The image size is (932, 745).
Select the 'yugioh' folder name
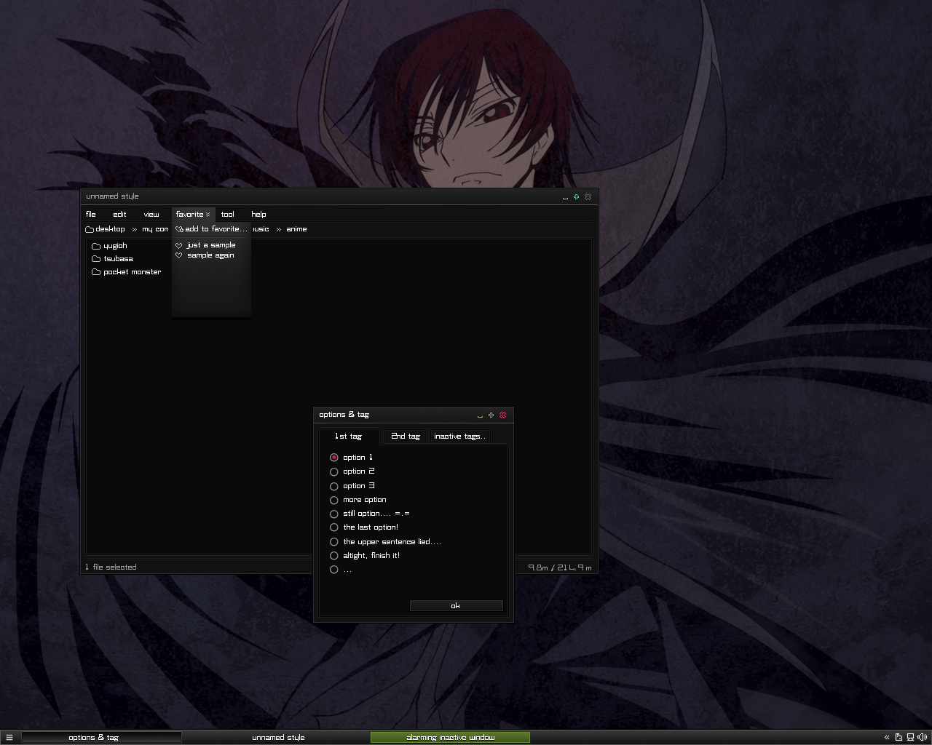click(115, 246)
